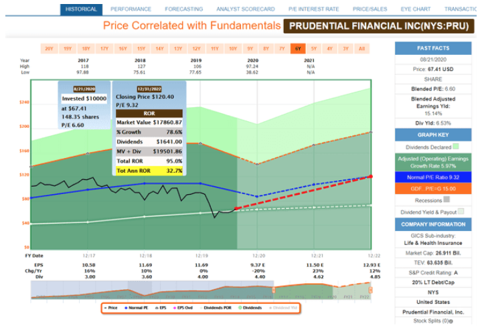The image size is (480, 326).
Task: Toggle Dividends POR legend series
Action: click(216, 308)
